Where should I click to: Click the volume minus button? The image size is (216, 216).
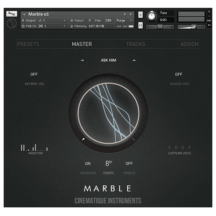[x=180, y=27]
